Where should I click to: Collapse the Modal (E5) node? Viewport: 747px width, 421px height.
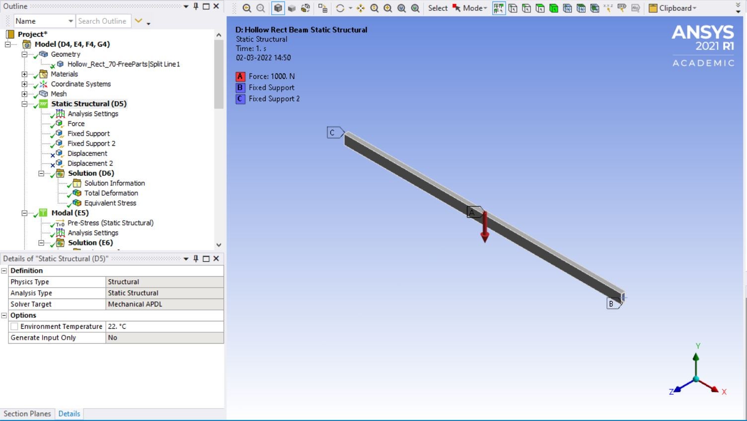click(x=24, y=213)
